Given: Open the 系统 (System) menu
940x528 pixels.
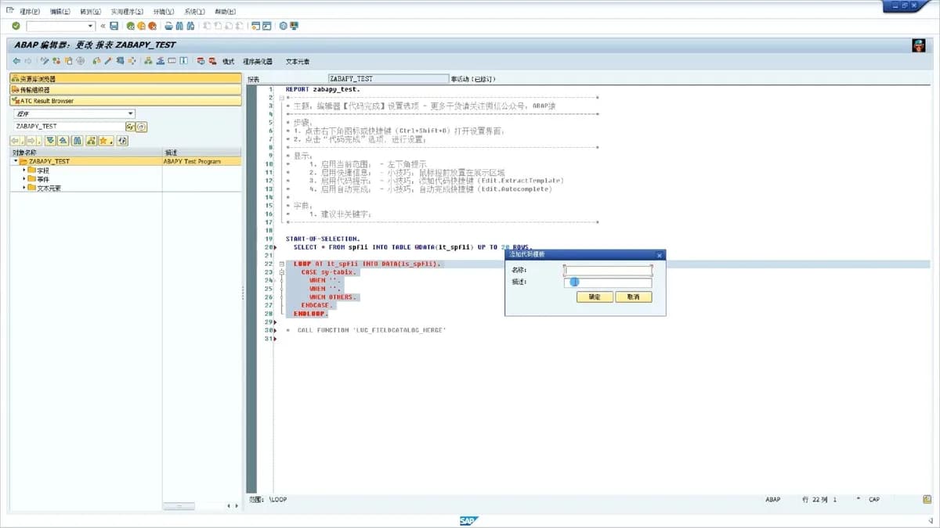Looking at the screenshot, I should [194, 12].
